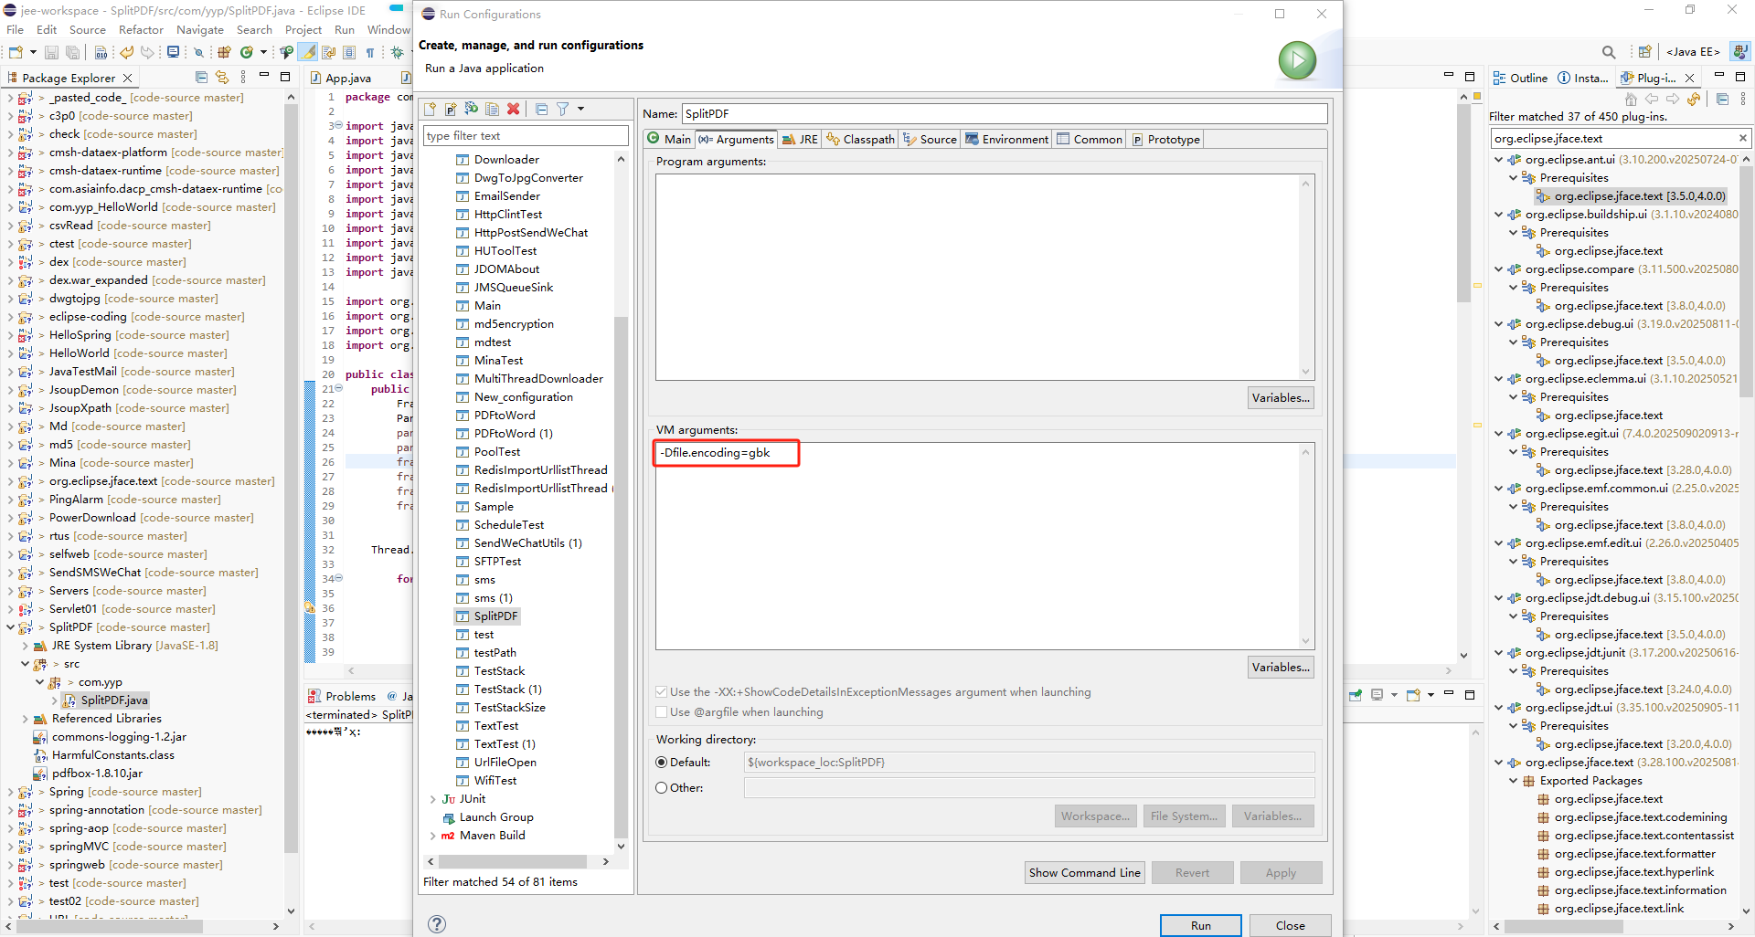The image size is (1755, 937).
Task: Select the Downloader configuration
Action: click(x=506, y=160)
